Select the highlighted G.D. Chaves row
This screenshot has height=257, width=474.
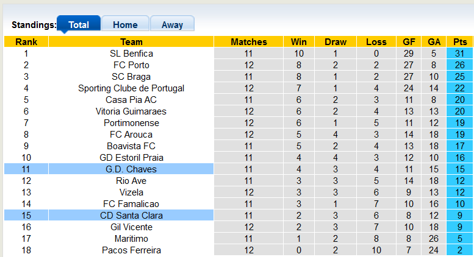click(131, 169)
